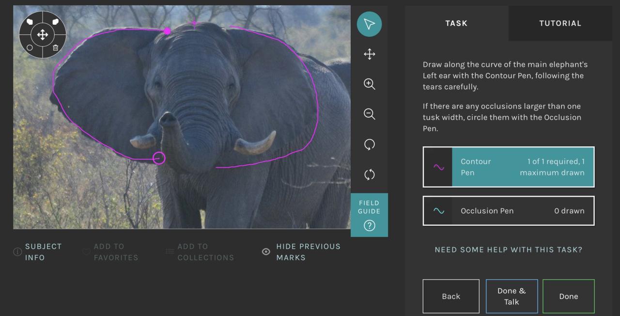The height and width of the screenshot is (316, 620).
Task: Click the Back button
Action: click(451, 296)
